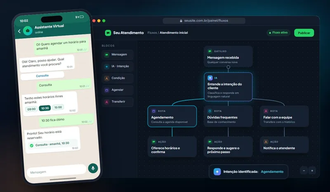Open the Fluxos breadcrumb link
The image size is (330, 192).
(152, 33)
